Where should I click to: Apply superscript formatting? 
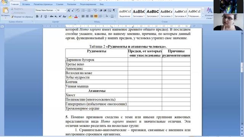pos(60,16)
